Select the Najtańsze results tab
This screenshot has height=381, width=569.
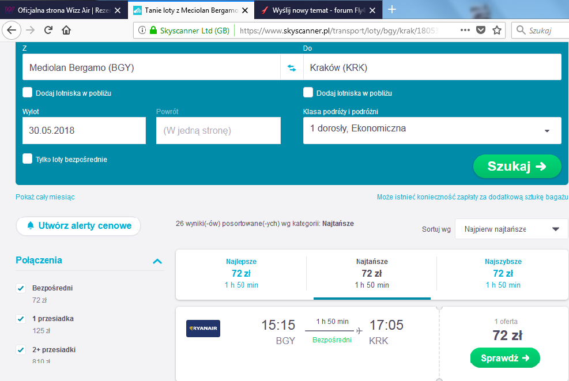(372, 274)
